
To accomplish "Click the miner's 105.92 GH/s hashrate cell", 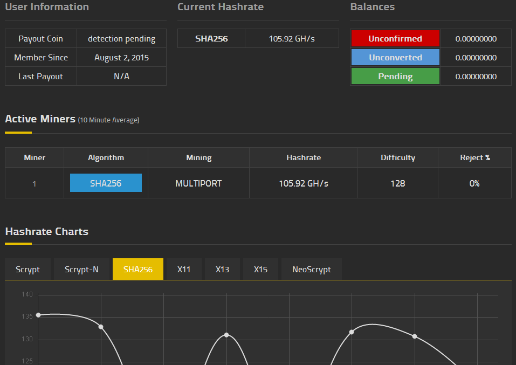I will point(304,183).
